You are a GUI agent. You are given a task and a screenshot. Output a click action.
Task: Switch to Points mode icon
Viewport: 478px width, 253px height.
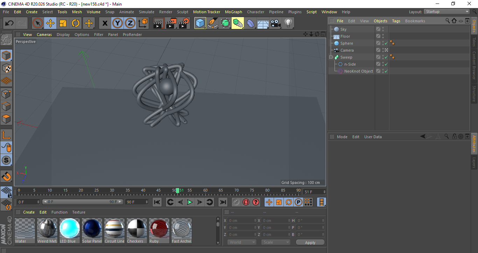tap(6, 94)
